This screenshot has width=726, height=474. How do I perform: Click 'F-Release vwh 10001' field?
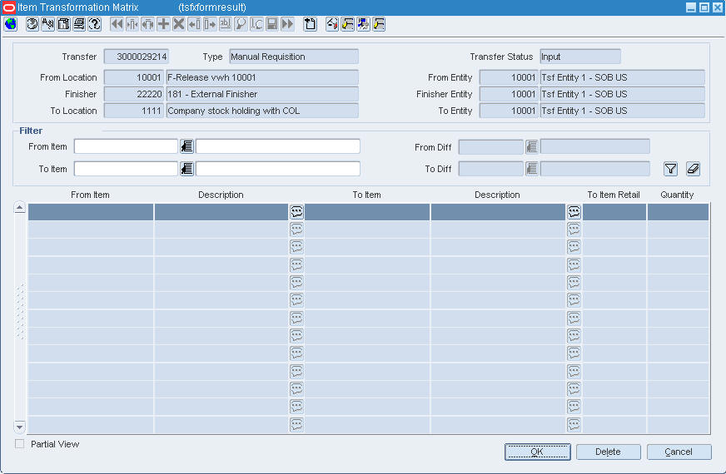[262, 77]
